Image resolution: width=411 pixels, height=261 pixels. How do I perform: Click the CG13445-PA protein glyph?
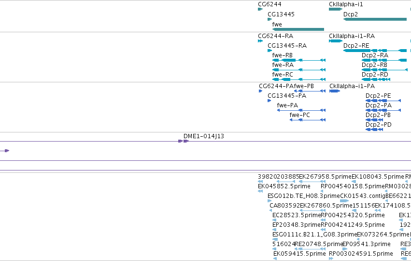pyautogui.click(x=269, y=101)
